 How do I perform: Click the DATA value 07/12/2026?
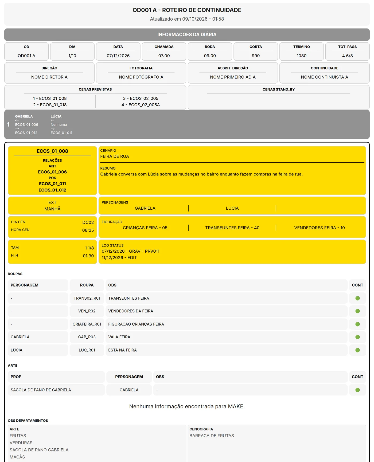(x=118, y=56)
